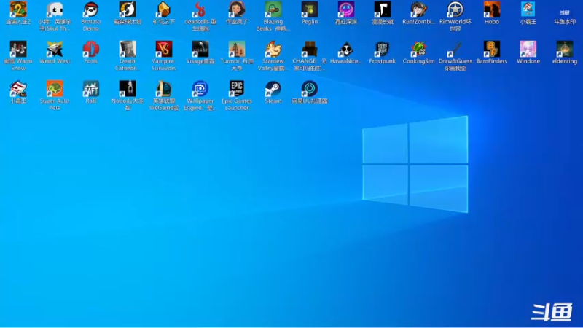583x328 pixels.
Task: Select the RimWorld环世界 star icon
Action: (455, 9)
